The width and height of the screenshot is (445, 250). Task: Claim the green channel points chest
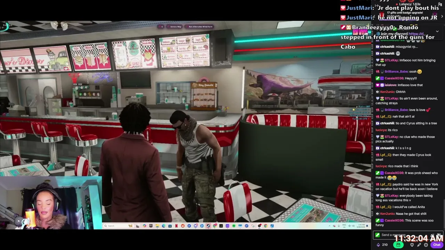(398, 245)
